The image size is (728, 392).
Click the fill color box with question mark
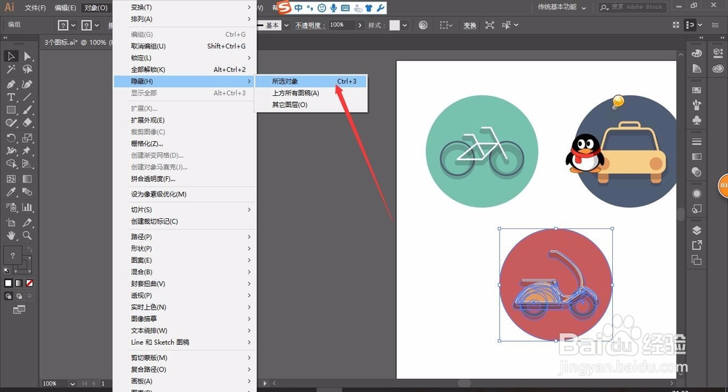pos(12,255)
